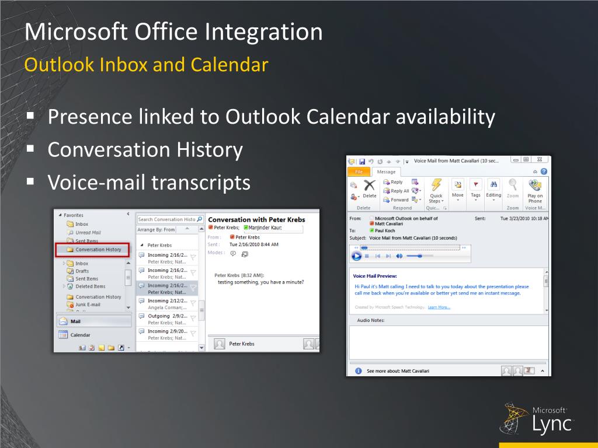Click the Zoom magnifier button
Image resolution: width=598 pixels, height=448 pixels.
click(513, 188)
